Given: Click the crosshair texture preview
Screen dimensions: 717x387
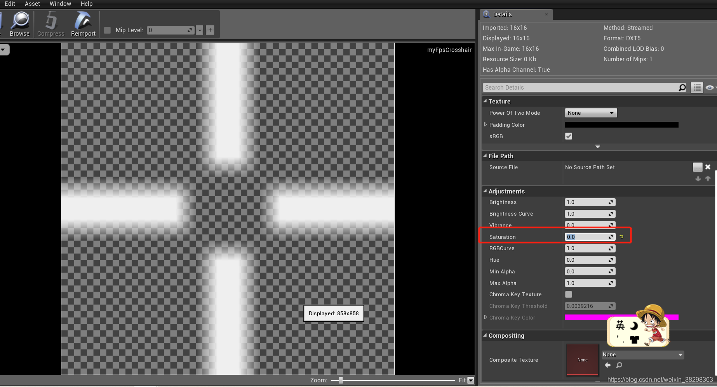Looking at the screenshot, I should (228, 209).
